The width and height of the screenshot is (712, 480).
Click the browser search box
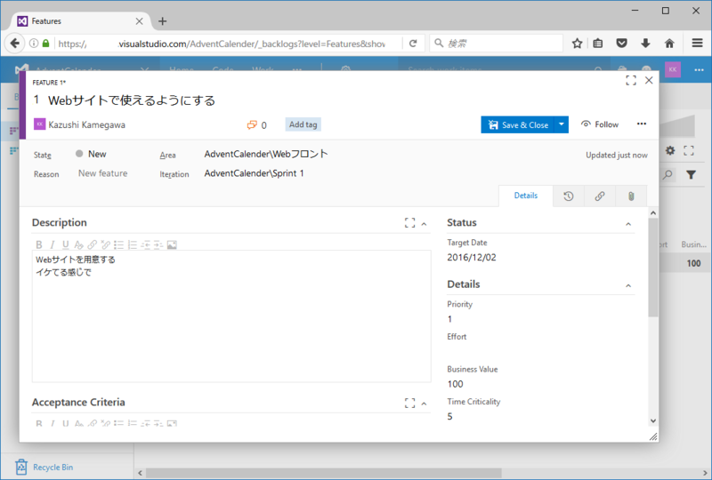[496, 43]
